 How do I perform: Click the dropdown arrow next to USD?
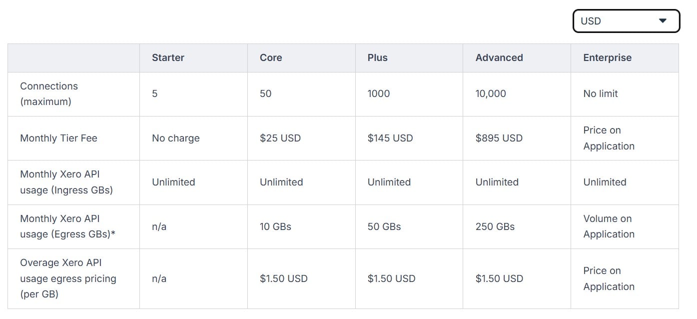[x=663, y=21]
